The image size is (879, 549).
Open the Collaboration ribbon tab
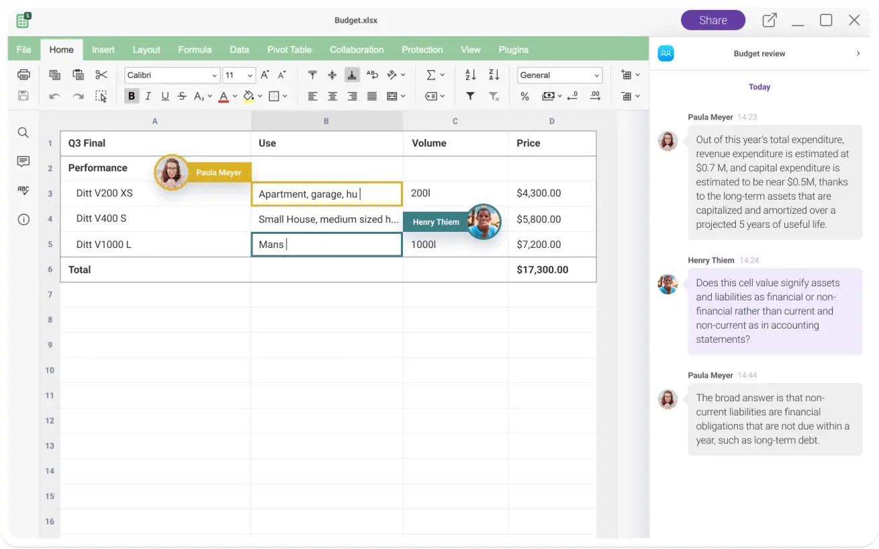357,49
